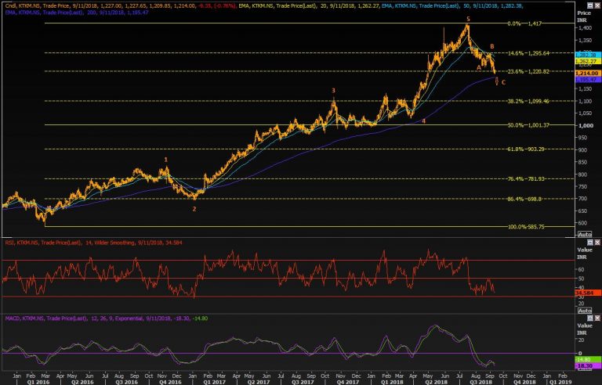Click the yellow 1,262.27 price tag
Viewport: 602px width, 385px height.
click(586, 60)
